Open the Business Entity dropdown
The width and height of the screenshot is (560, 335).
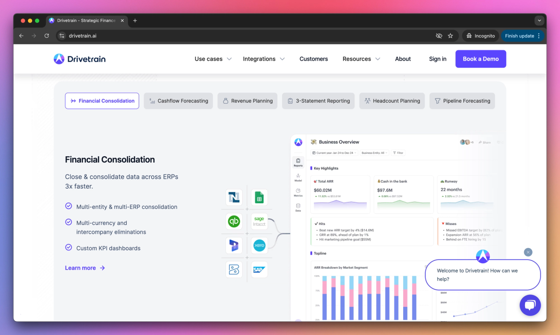click(x=374, y=153)
